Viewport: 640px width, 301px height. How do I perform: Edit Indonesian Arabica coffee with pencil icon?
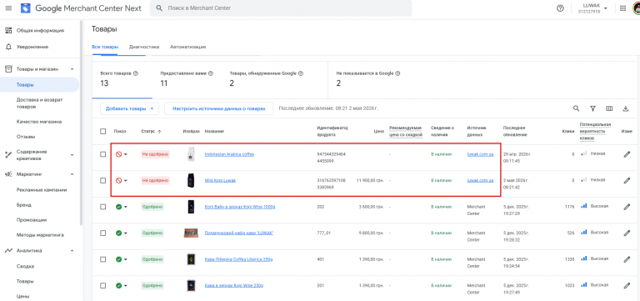pyautogui.click(x=627, y=154)
